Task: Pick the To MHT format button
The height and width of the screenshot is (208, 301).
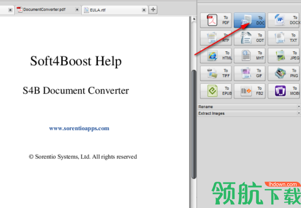Action: tap(250, 55)
